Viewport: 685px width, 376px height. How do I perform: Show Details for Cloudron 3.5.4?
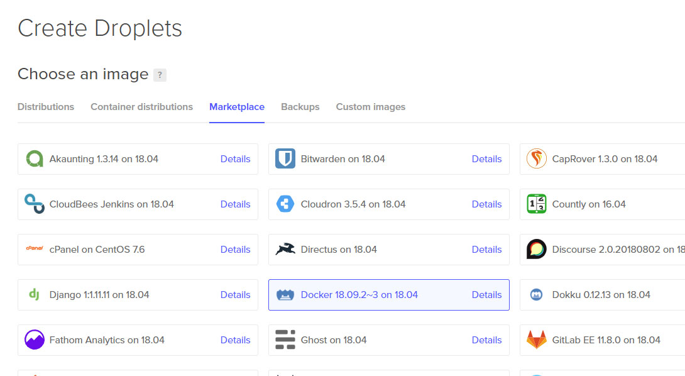tap(486, 204)
